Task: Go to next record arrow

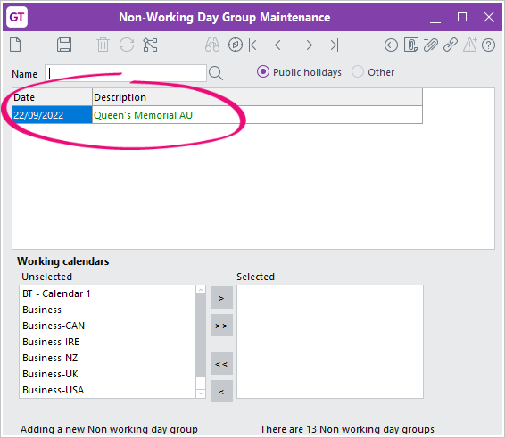Action: click(x=306, y=45)
